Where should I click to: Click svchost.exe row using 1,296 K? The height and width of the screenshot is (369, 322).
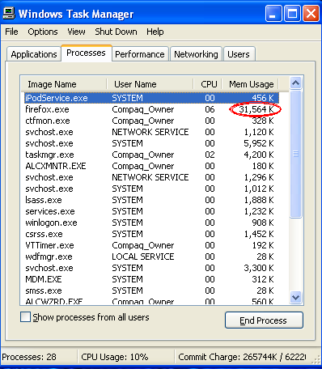151,177
